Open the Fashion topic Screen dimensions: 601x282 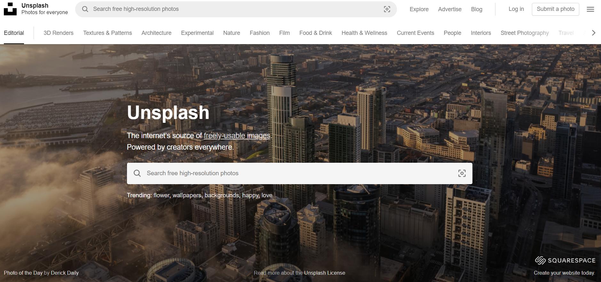[260, 33]
